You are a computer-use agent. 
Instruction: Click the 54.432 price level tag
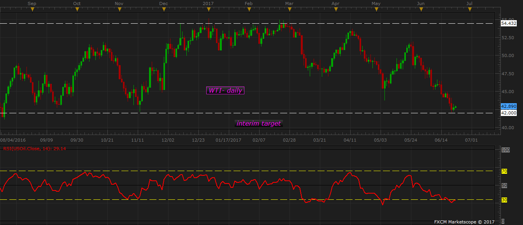[x=509, y=24]
